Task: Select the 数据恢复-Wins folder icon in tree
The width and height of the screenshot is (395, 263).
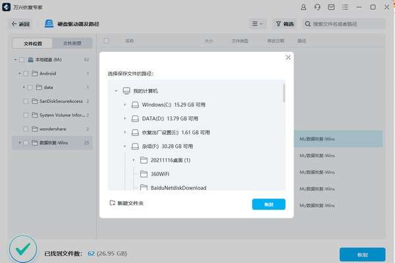Action: click(35, 143)
